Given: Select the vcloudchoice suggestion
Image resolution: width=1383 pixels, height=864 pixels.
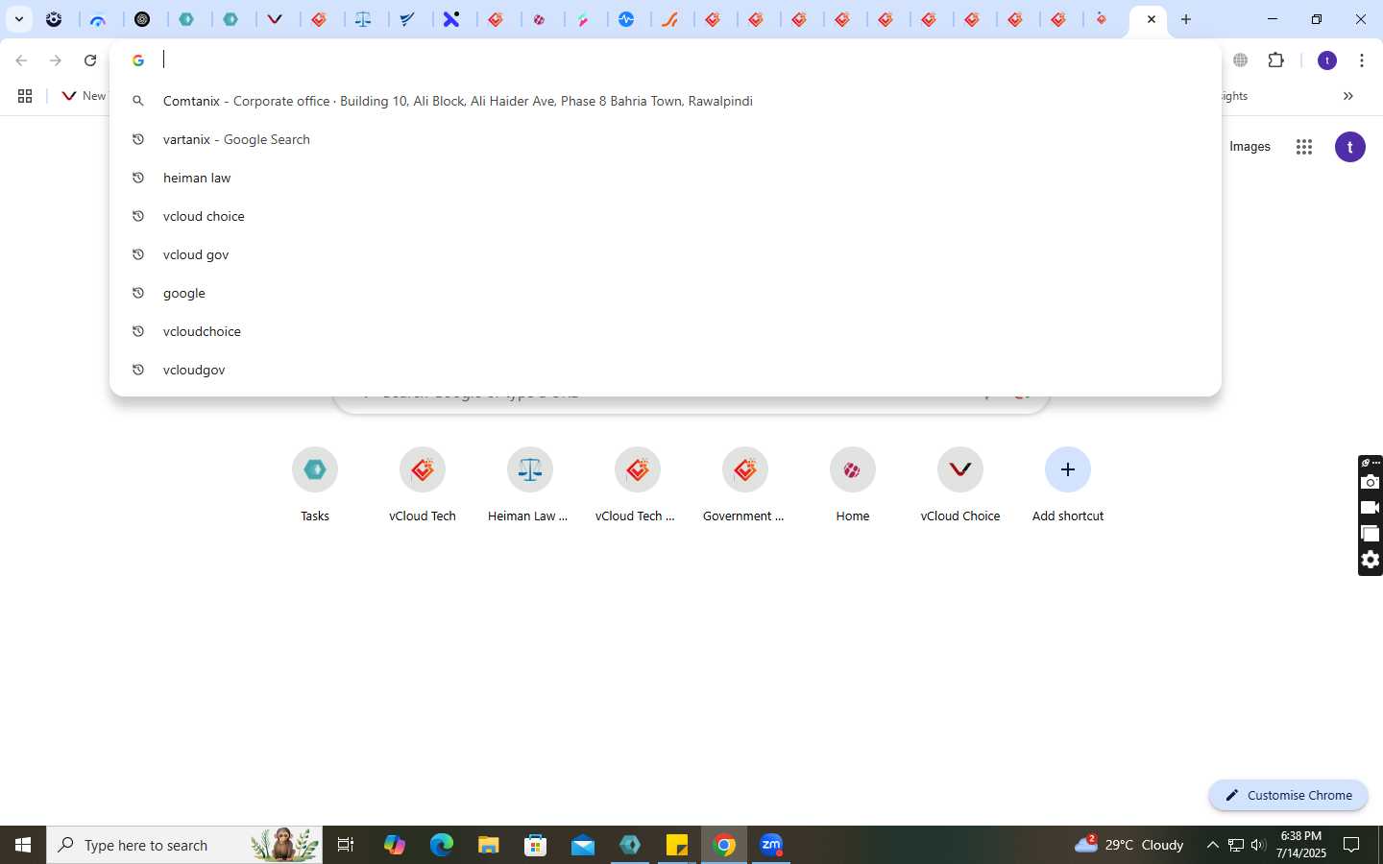Looking at the screenshot, I should pyautogui.click(x=666, y=331).
